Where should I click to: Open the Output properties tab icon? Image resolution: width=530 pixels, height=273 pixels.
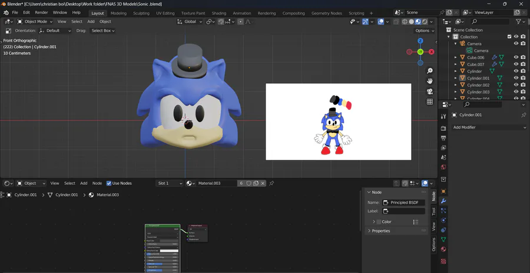[x=443, y=138]
